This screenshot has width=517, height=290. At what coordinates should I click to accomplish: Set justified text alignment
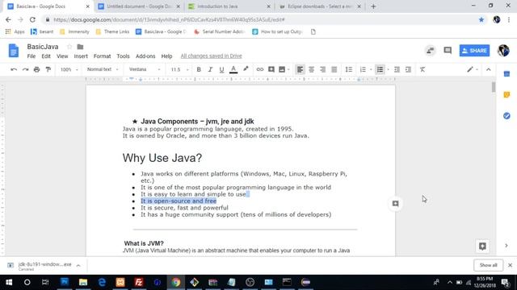(334, 69)
